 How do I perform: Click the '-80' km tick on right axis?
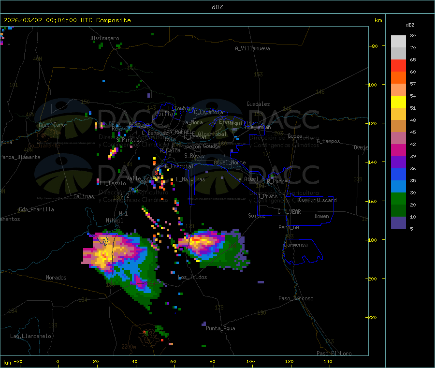(x=374, y=46)
